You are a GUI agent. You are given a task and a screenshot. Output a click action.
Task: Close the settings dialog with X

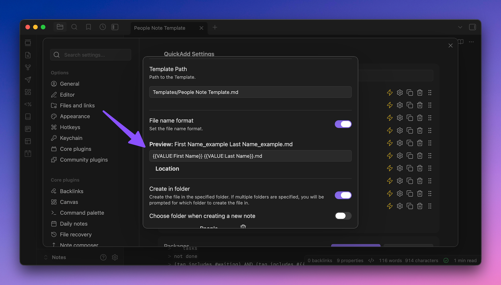pyautogui.click(x=450, y=46)
